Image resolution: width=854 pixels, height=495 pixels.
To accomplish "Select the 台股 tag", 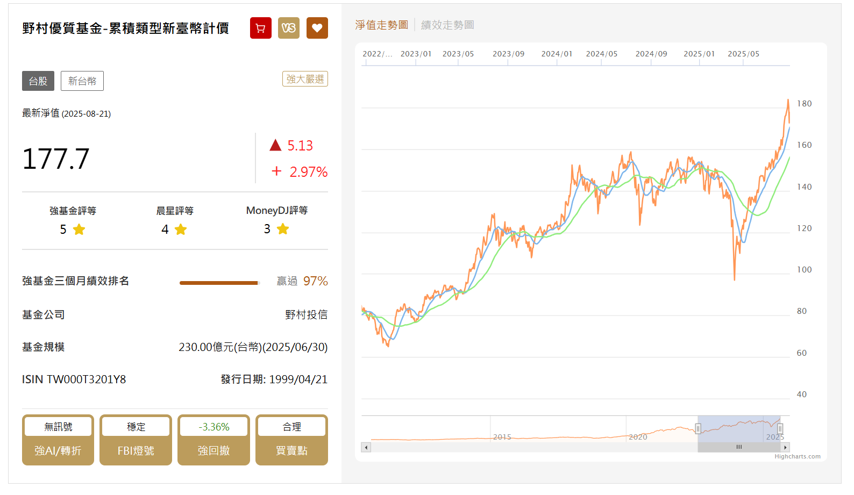I will coord(38,81).
